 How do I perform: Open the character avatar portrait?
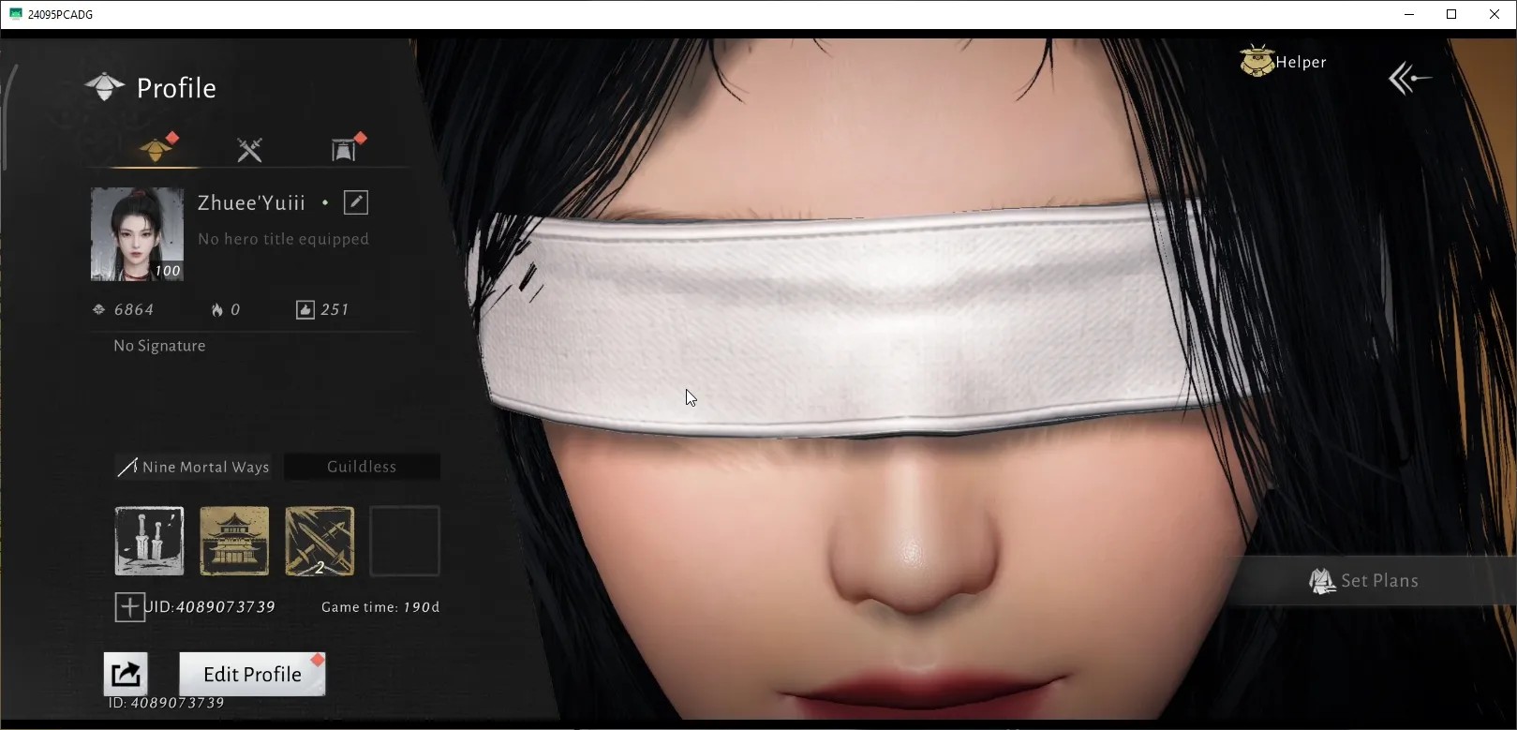(137, 234)
